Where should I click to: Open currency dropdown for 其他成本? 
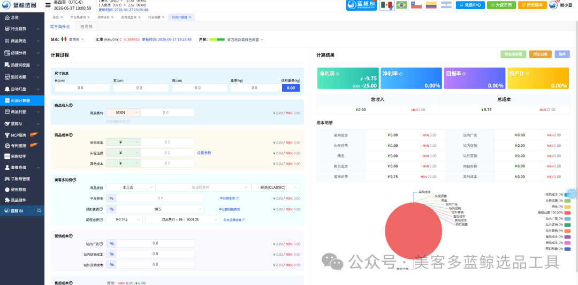click(x=124, y=163)
